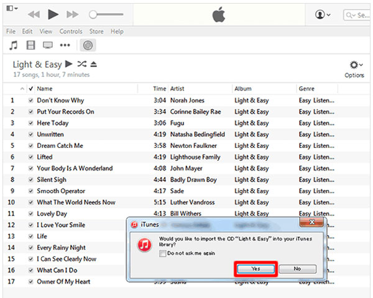Uncheck Your Body Is A Wonderland track
Screen dimensions: 373x298
tap(30, 168)
